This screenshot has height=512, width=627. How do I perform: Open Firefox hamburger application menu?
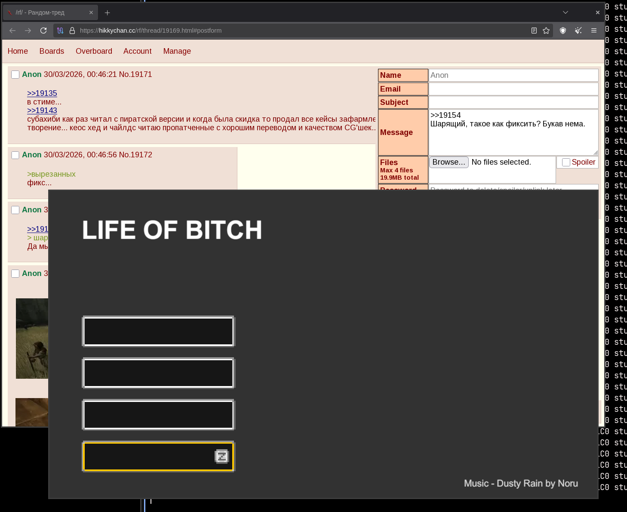tap(594, 31)
